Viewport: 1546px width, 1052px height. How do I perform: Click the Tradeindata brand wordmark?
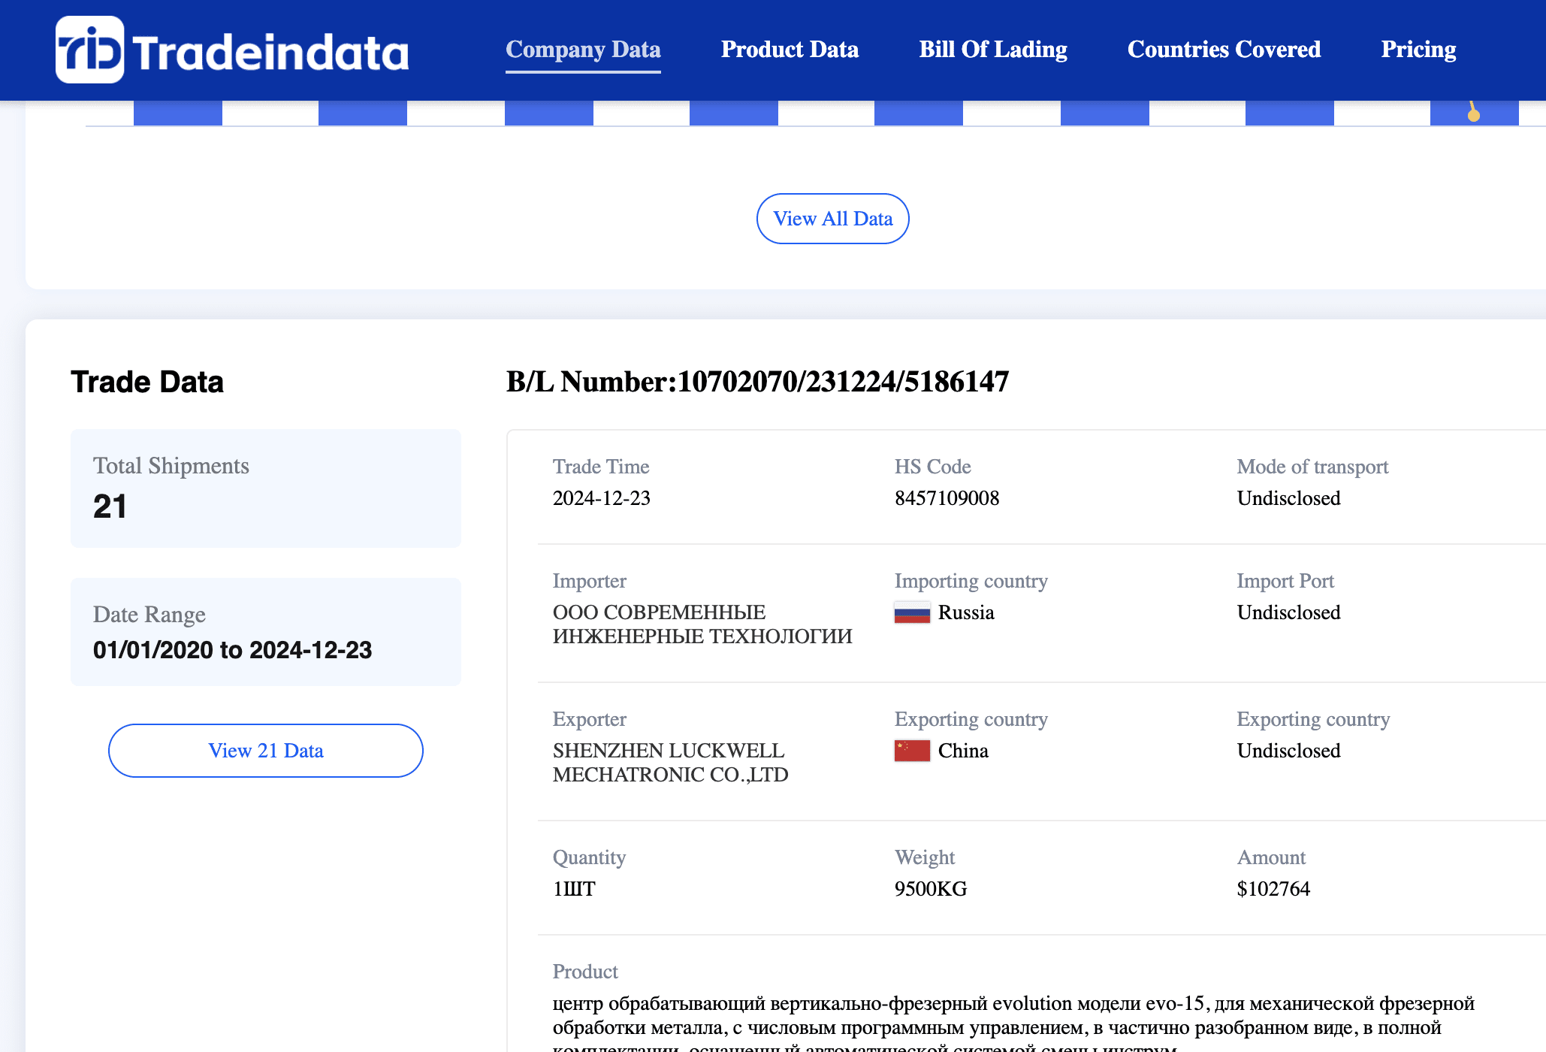(271, 53)
